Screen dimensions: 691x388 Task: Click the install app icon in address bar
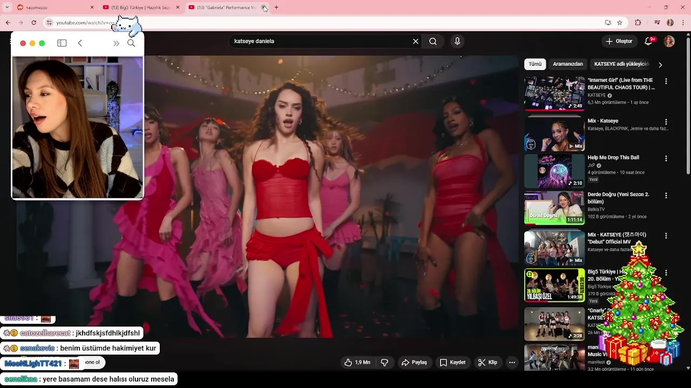coord(608,23)
